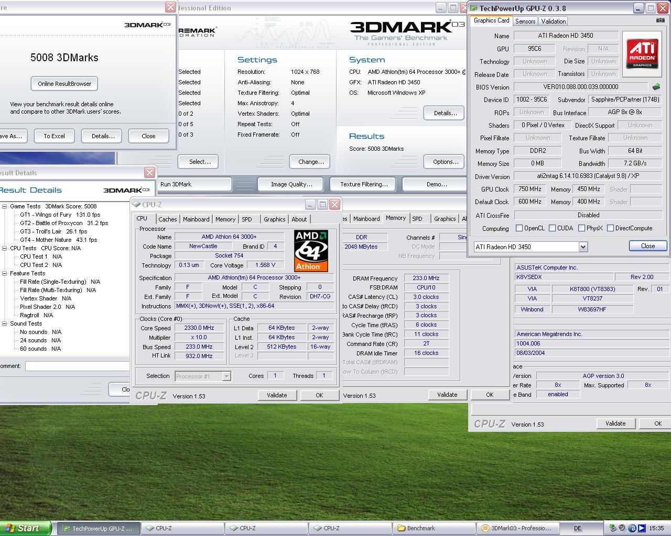Open TechPowerUp GPU-Z taskbar item
Viewport: 671px width, 536px height.
[99, 528]
